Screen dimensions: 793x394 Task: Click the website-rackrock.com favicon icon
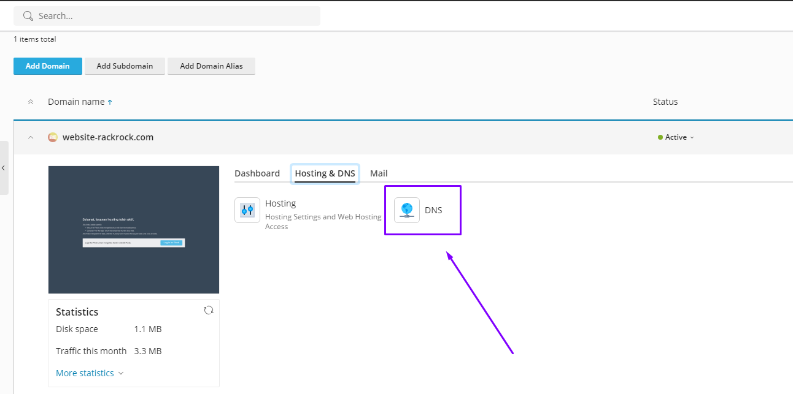[x=53, y=137]
